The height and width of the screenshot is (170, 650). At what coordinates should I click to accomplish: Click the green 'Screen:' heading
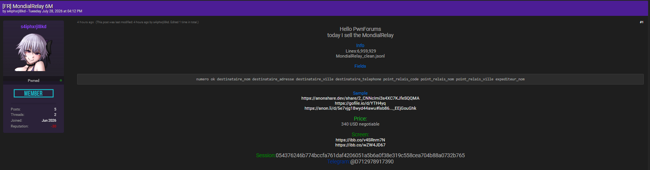pos(360,134)
